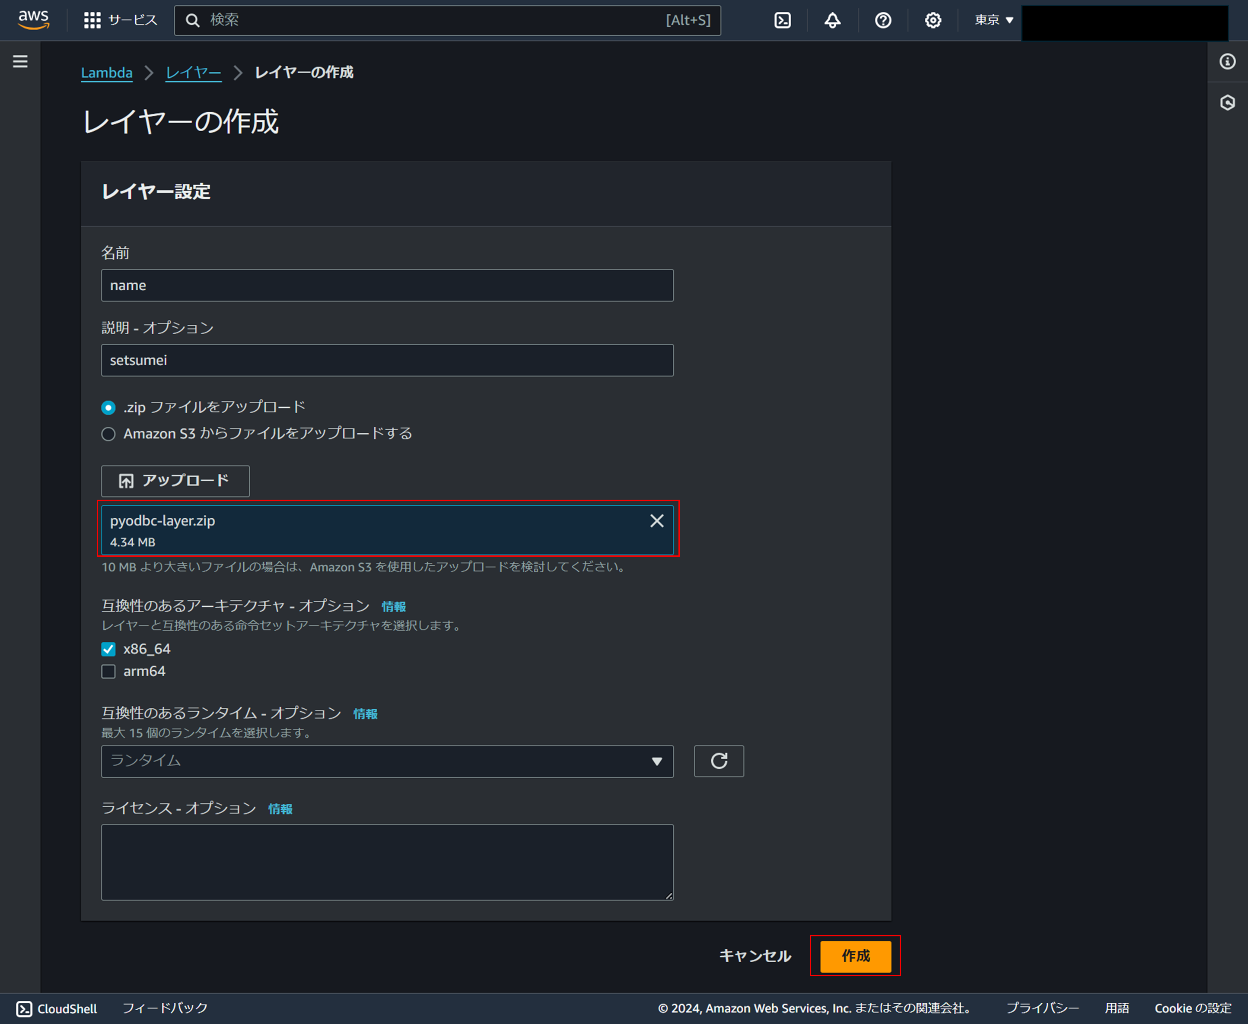This screenshot has height=1024, width=1248.
Task: Open the notifications bell icon
Action: (x=832, y=20)
